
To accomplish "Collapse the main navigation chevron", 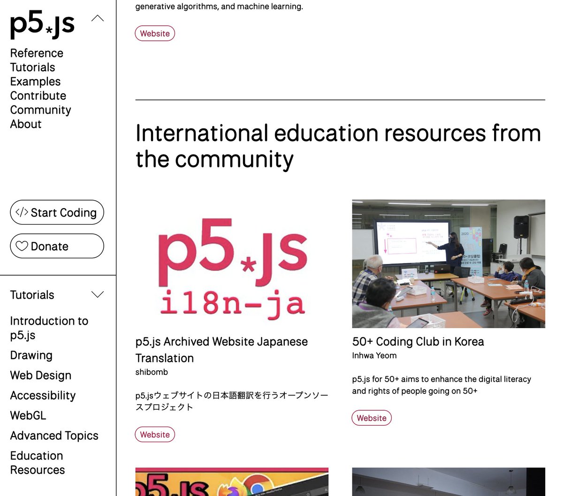I will 98,18.
